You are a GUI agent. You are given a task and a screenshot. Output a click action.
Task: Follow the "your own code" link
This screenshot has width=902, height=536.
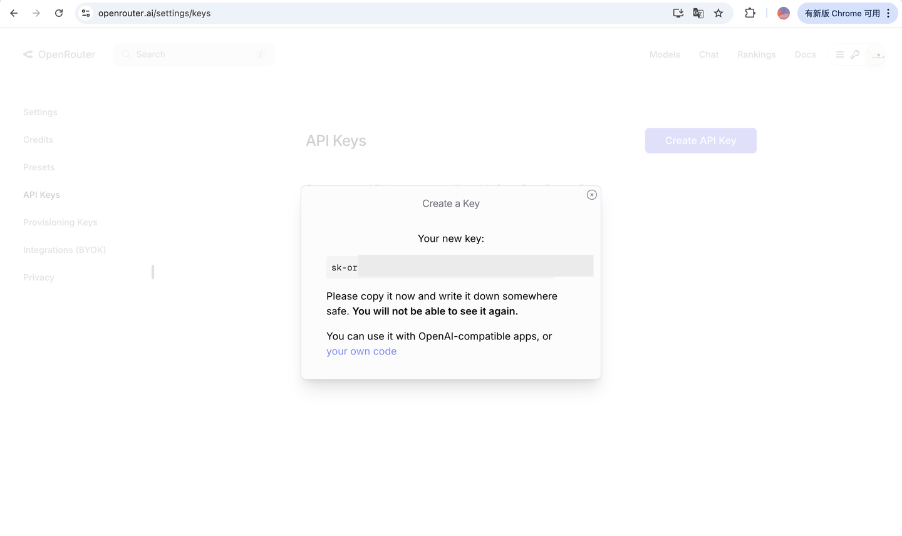[361, 351]
